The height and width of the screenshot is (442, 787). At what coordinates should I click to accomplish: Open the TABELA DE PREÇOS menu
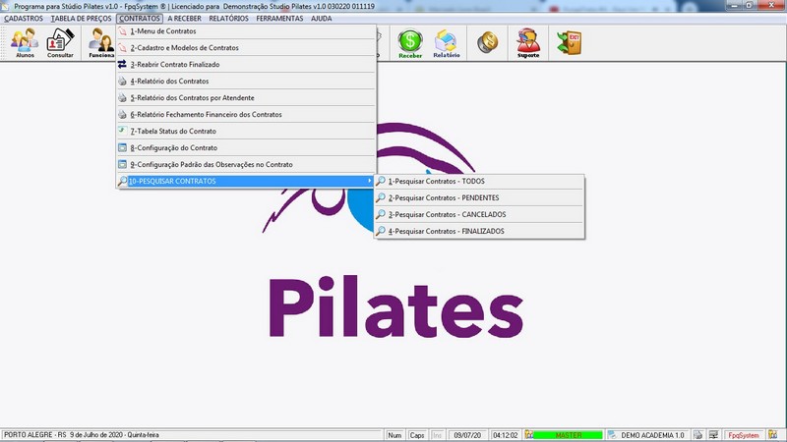(82, 19)
